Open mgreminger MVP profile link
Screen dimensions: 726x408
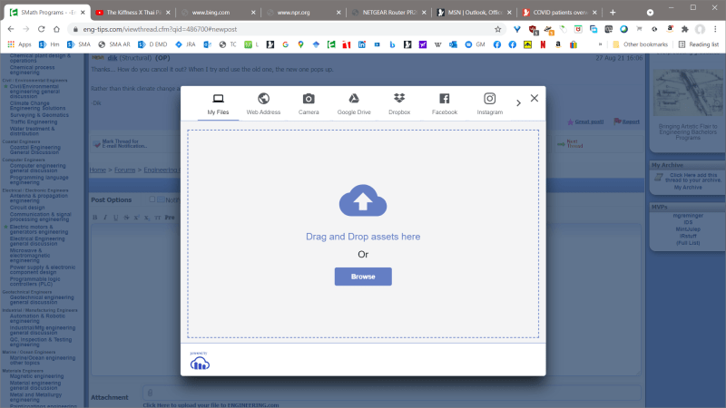(x=688, y=216)
